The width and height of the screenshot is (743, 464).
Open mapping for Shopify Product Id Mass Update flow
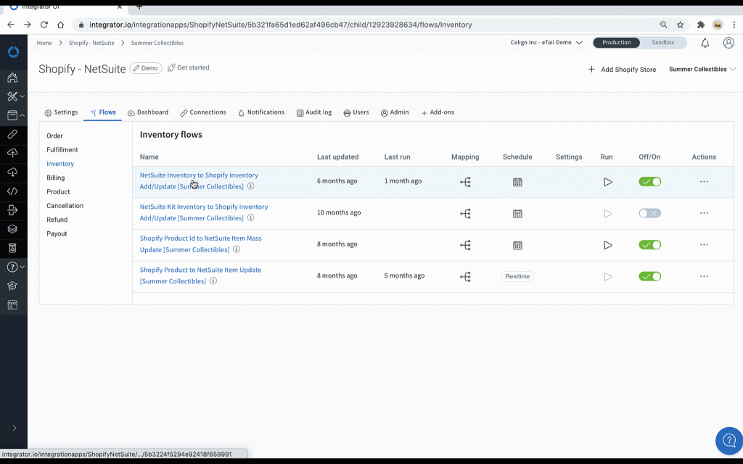[465, 245]
